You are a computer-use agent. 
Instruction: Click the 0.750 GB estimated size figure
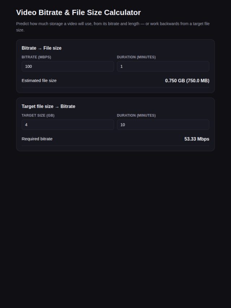(175, 81)
